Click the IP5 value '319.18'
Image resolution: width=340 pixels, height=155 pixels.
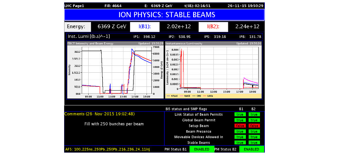(x=220, y=37)
